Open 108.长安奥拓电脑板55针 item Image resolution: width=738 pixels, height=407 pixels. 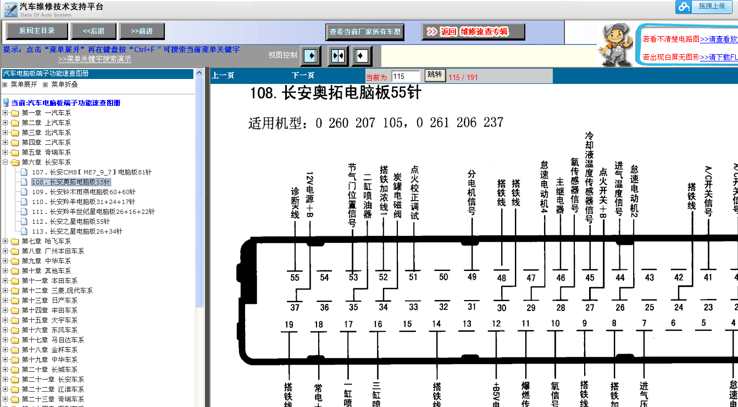(71, 182)
